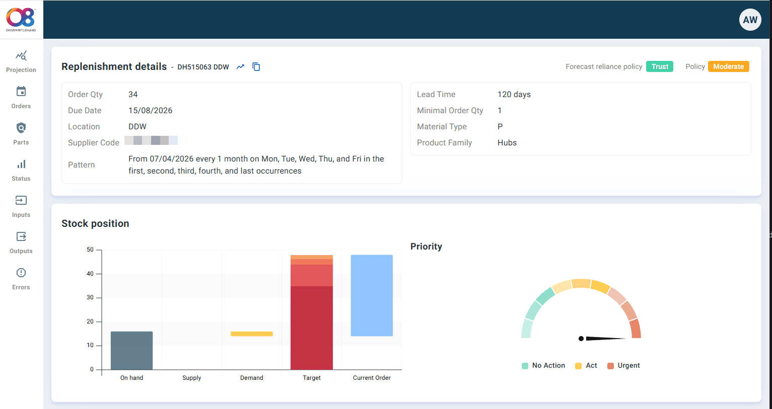Screen dimensions: 772x409
Task: Open the AW user account menu
Action: (750, 20)
